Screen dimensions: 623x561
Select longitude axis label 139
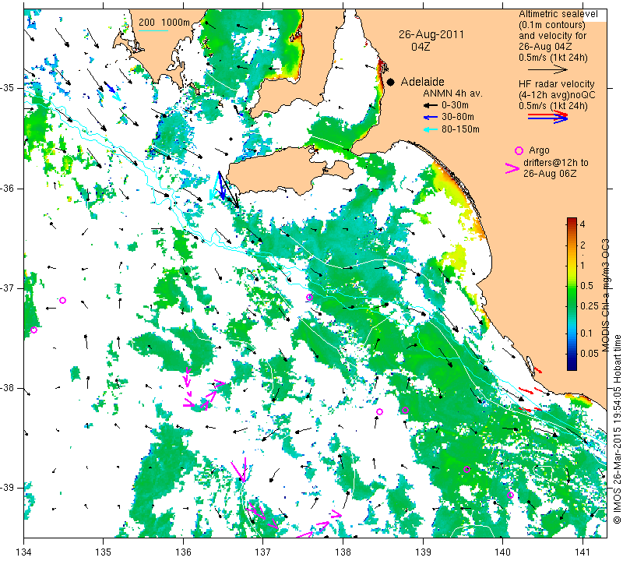click(x=423, y=552)
